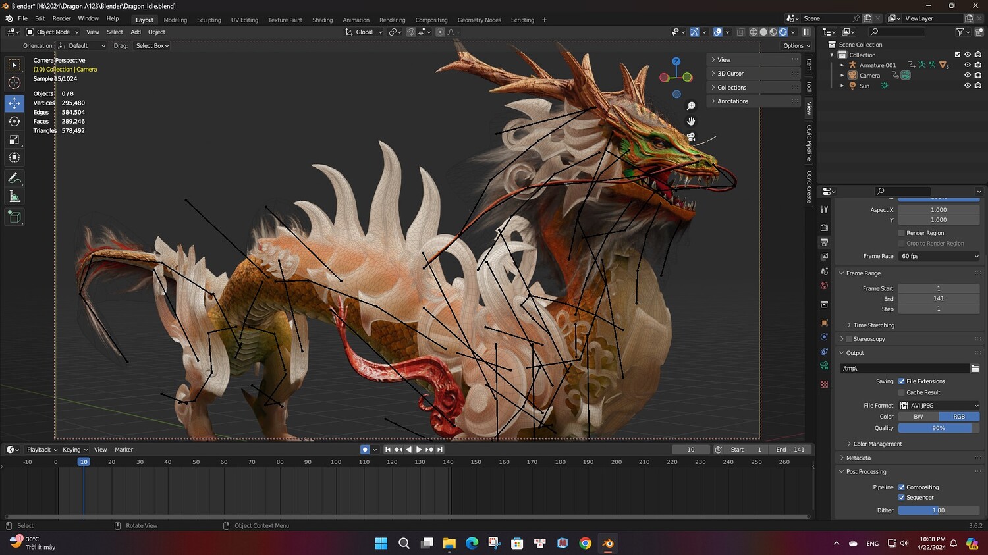Switch to wireframe viewport shading
Image resolution: width=988 pixels, height=555 pixels.
click(754, 32)
